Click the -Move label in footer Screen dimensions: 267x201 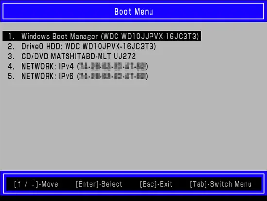click(x=49, y=184)
